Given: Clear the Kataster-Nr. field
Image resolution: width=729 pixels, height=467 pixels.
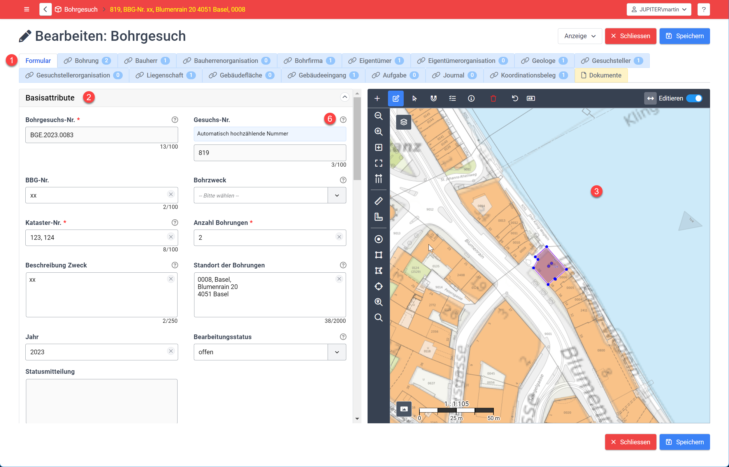Looking at the screenshot, I should click(171, 237).
